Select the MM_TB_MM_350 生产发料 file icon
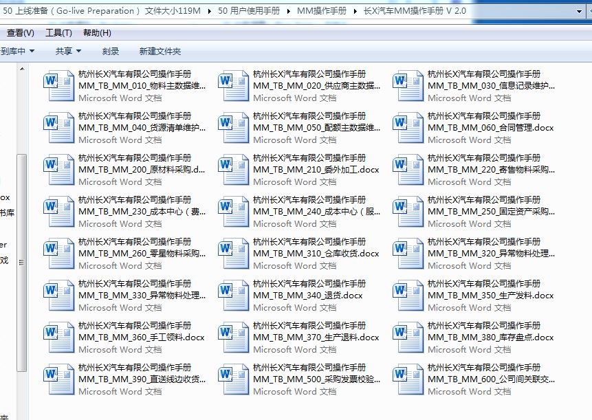This screenshot has height=420, width=592. click(408, 295)
